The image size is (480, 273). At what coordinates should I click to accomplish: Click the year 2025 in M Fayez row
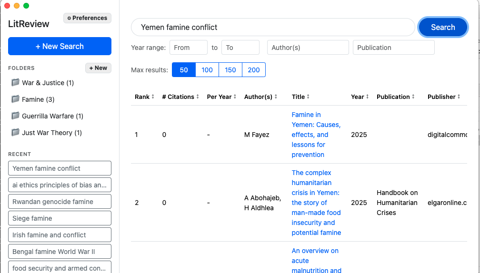coord(359,135)
